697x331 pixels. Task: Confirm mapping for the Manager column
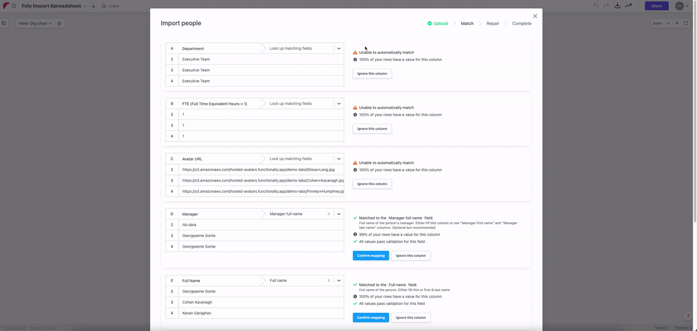[370, 255]
